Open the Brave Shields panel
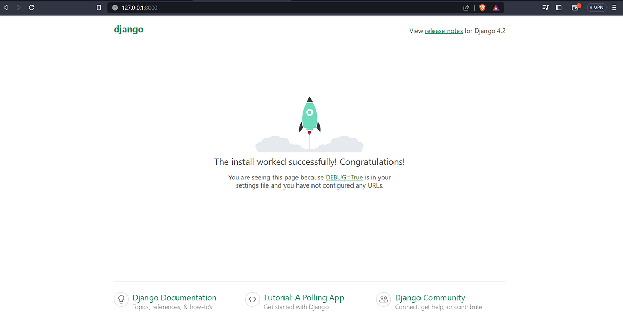The image size is (623, 315). pos(482,7)
